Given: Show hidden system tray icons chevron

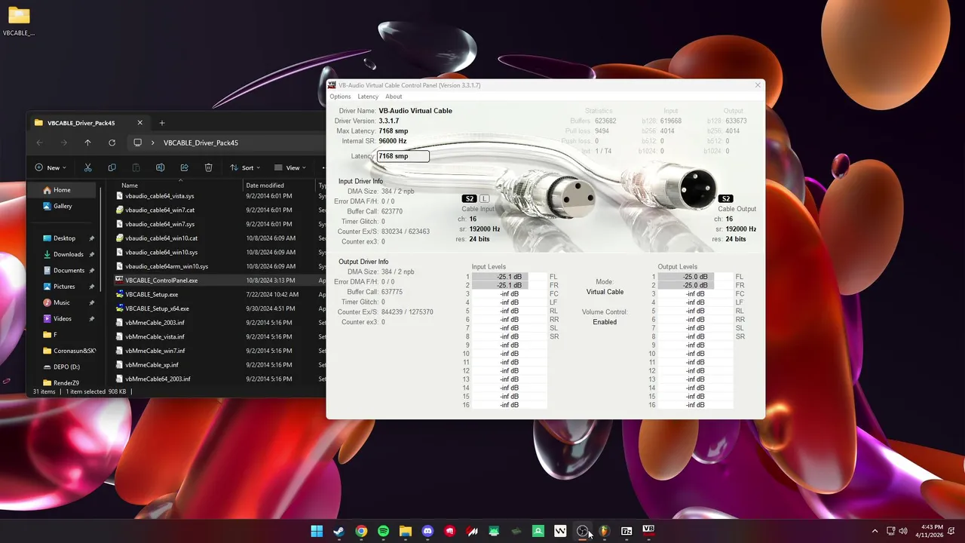Looking at the screenshot, I should pos(875,531).
